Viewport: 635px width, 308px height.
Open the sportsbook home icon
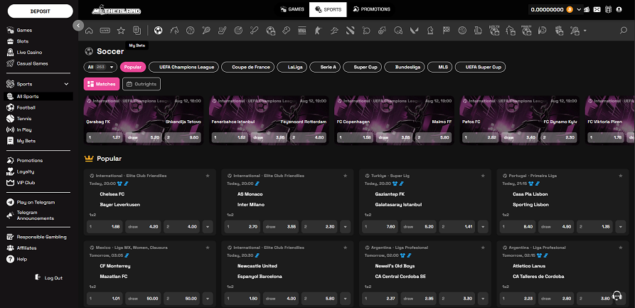89,31
